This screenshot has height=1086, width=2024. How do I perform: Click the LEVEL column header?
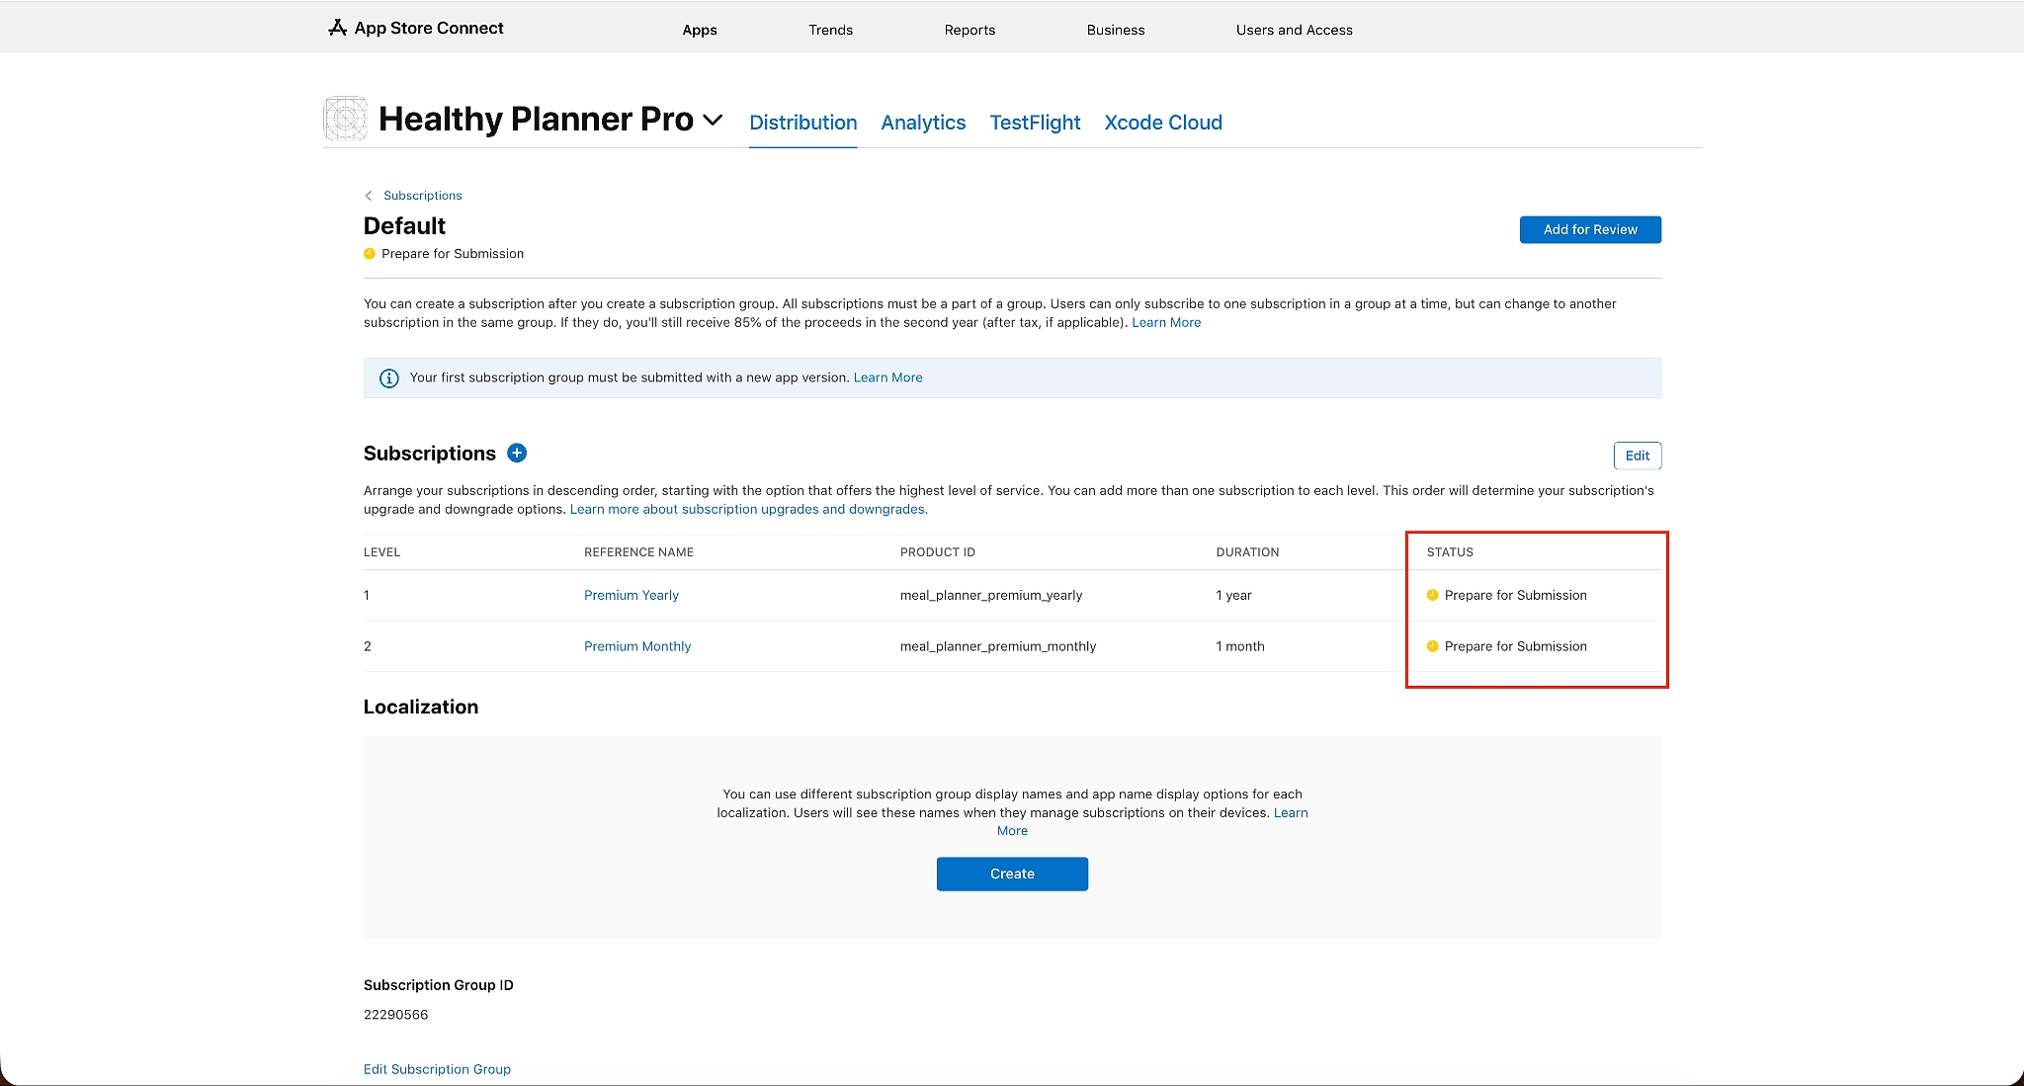(x=381, y=552)
